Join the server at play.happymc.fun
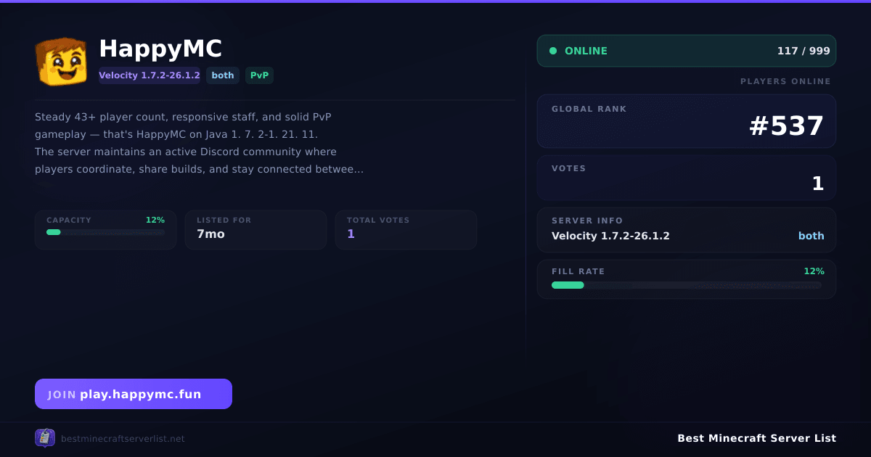This screenshot has width=871, height=457. [134, 394]
